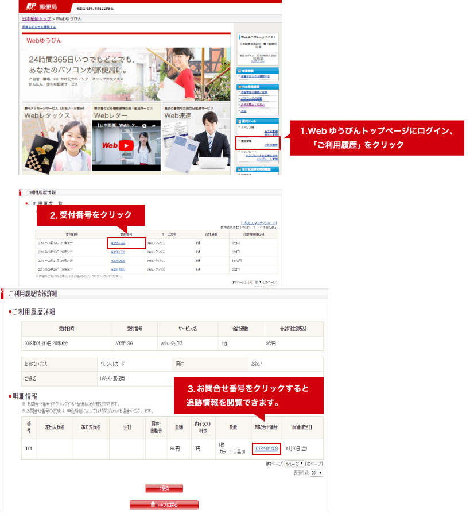Click the red 戻る button

164,488
